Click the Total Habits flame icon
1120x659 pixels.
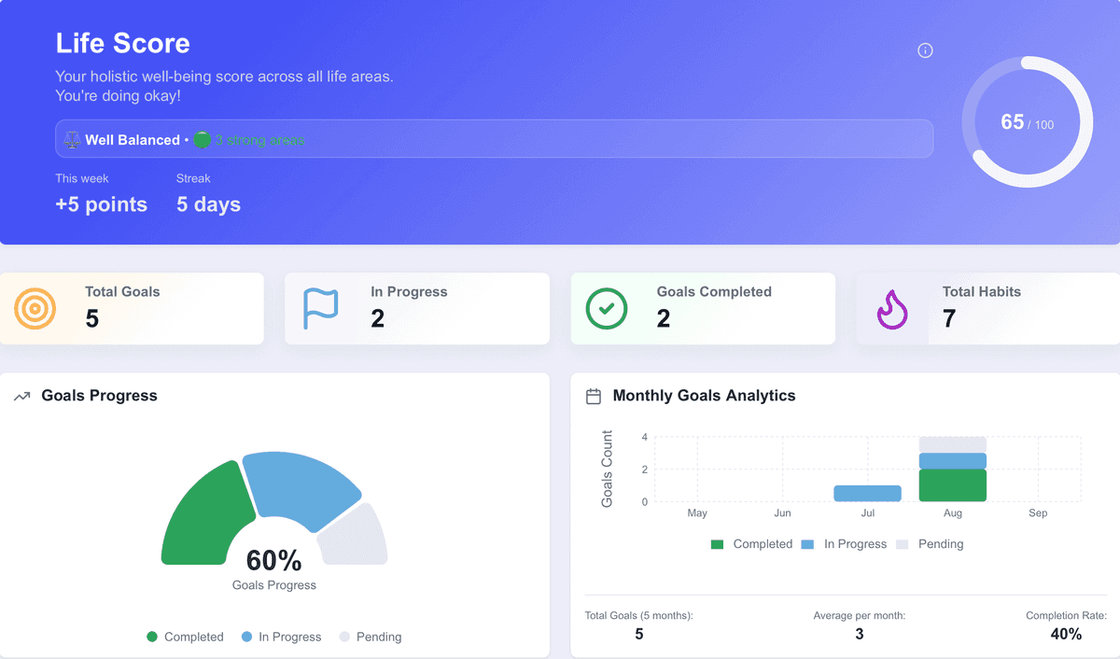tap(890, 308)
